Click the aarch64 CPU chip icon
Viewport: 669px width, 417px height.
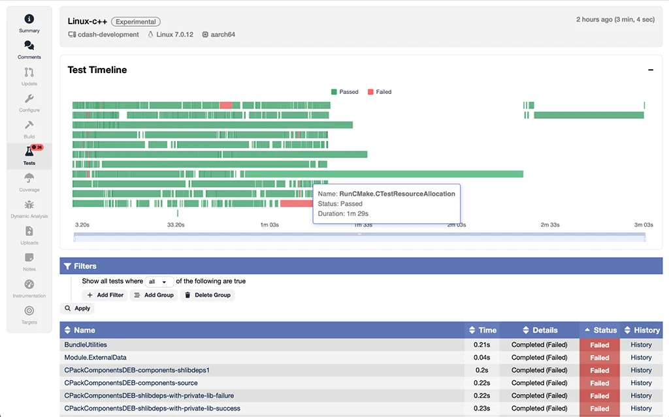pyautogui.click(x=205, y=35)
